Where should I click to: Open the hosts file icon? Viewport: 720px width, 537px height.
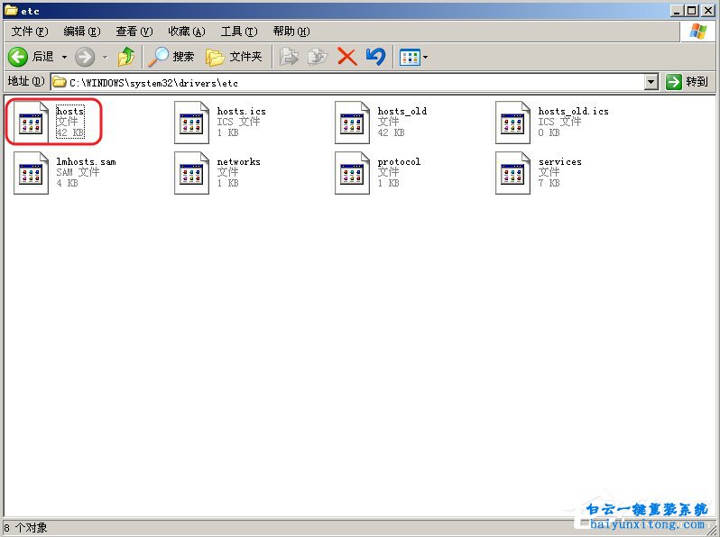click(x=32, y=123)
